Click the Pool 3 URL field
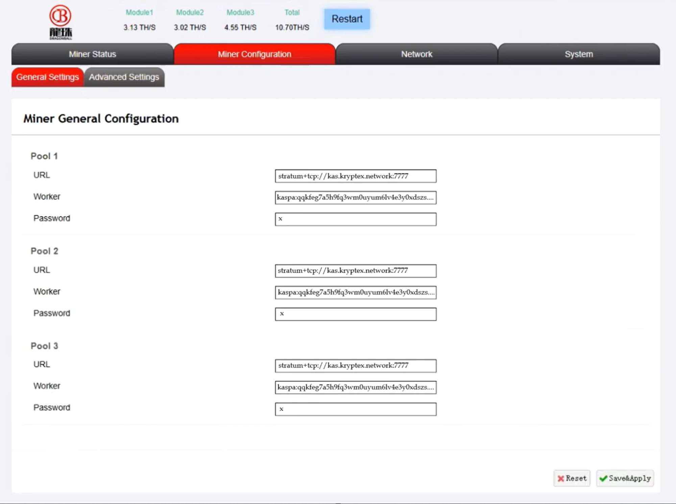Viewport: 676px width, 504px height. click(x=356, y=366)
